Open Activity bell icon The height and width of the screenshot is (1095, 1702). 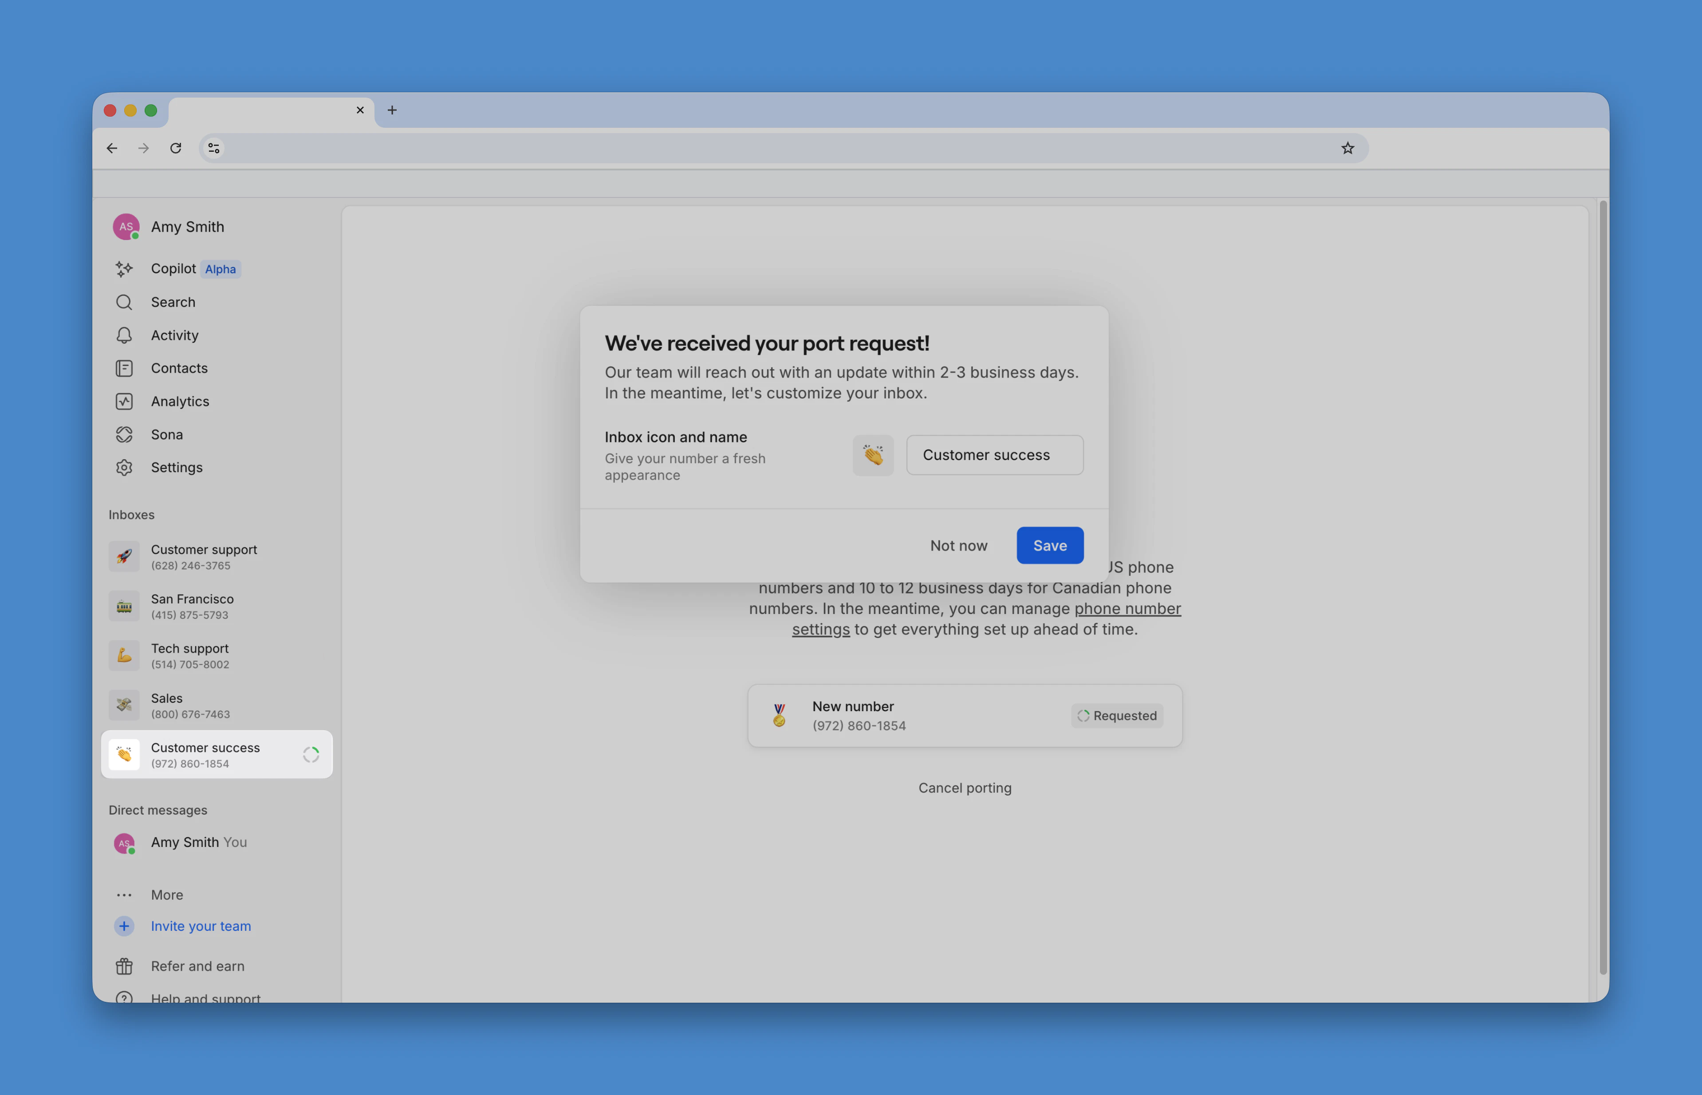(x=124, y=335)
